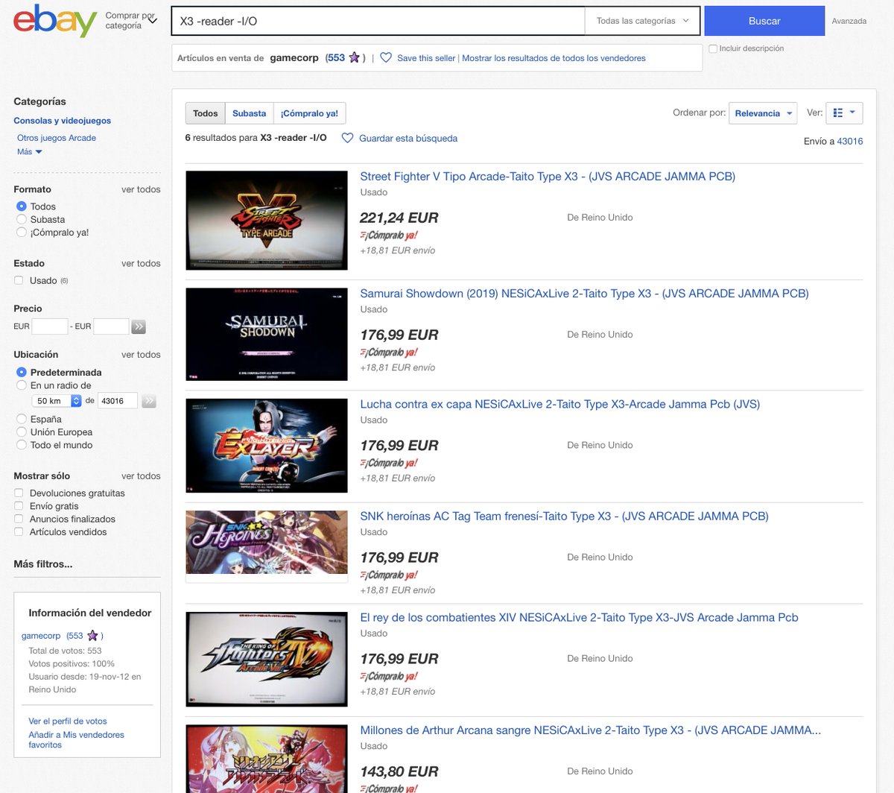Switch to the ¡Cómpralo ya! tab

pyautogui.click(x=309, y=113)
